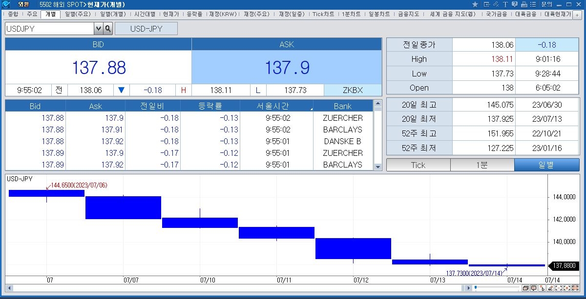The width and height of the screenshot is (586, 299).
Task: Click the 144.6500(2023/07/06) chart high annotation
Action: 79,186
